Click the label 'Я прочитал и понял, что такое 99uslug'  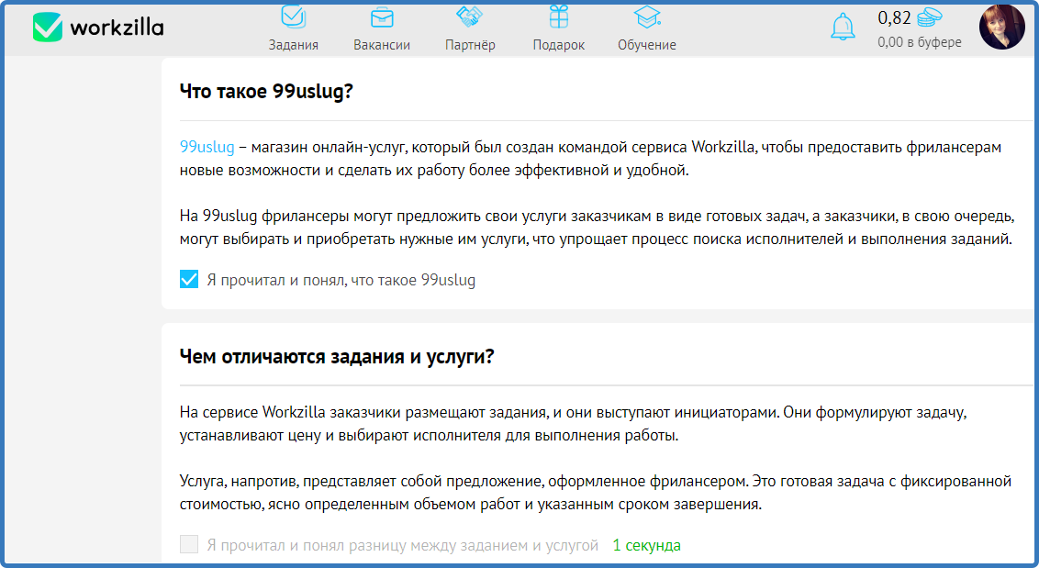(341, 281)
